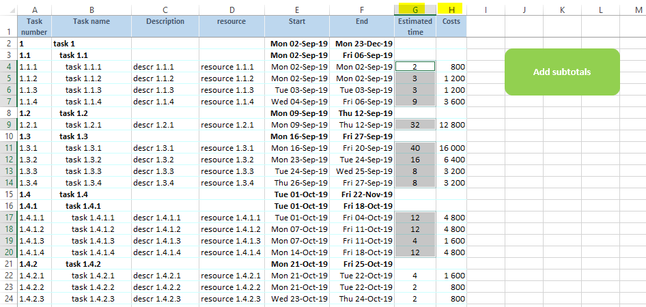Click the Costs header cell
Image resolution: width=646 pixels, height=307 pixels.
click(x=451, y=27)
